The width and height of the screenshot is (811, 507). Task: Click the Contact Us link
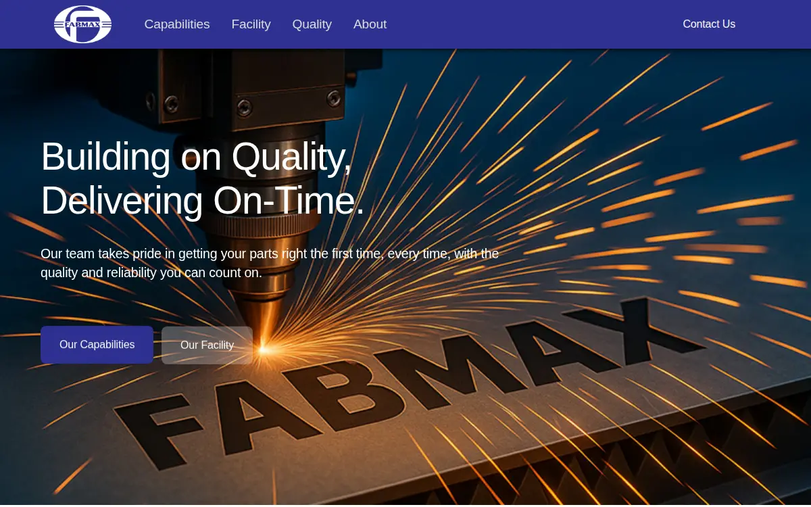pos(709,24)
